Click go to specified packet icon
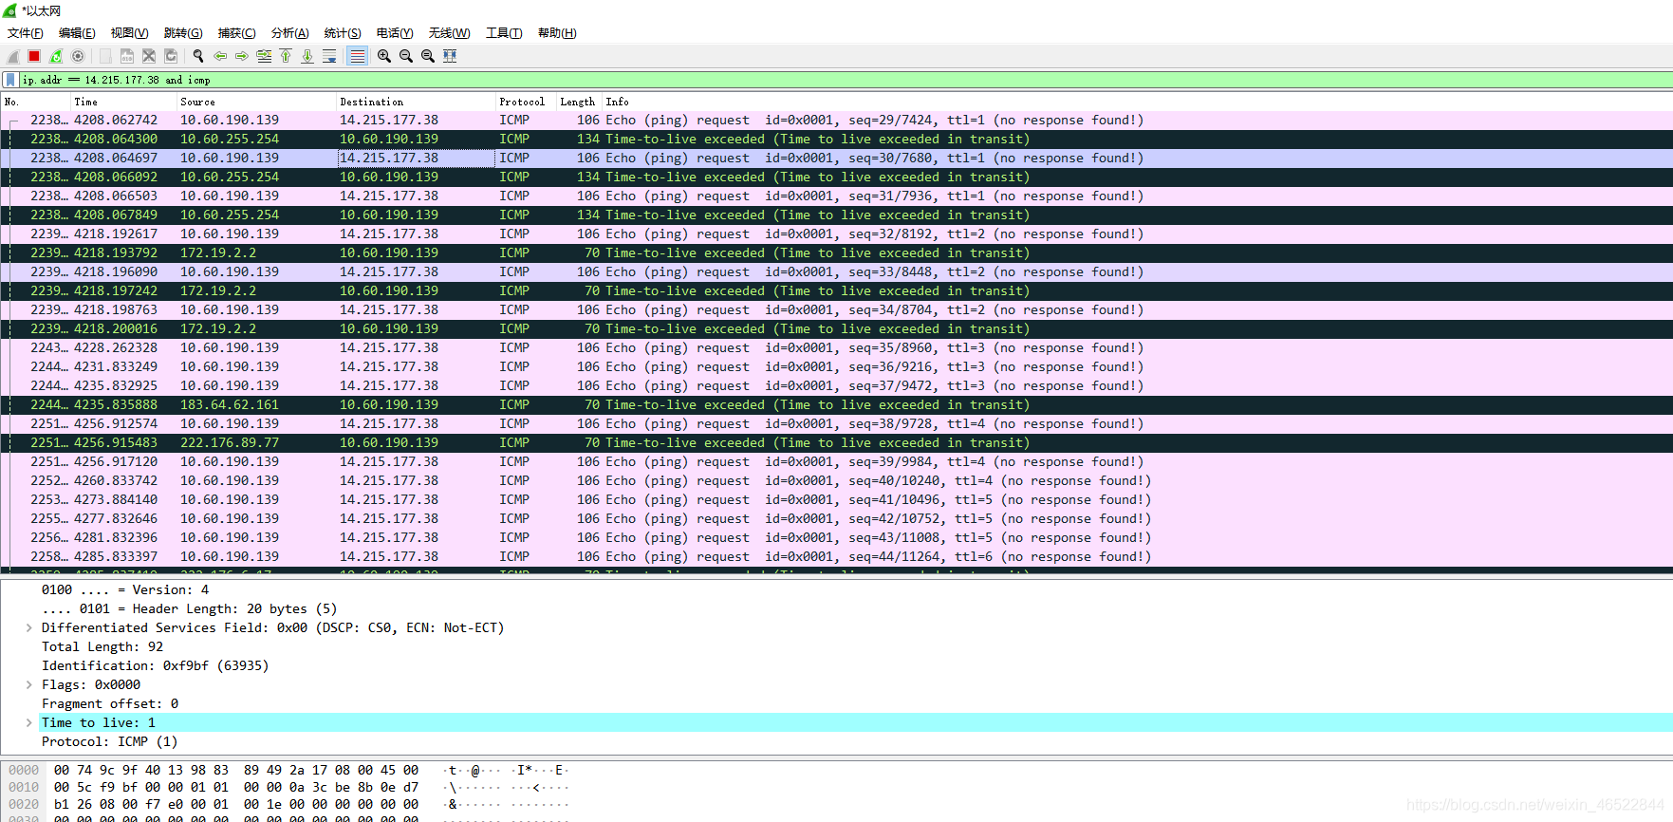1673x822 pixels. 264,56
